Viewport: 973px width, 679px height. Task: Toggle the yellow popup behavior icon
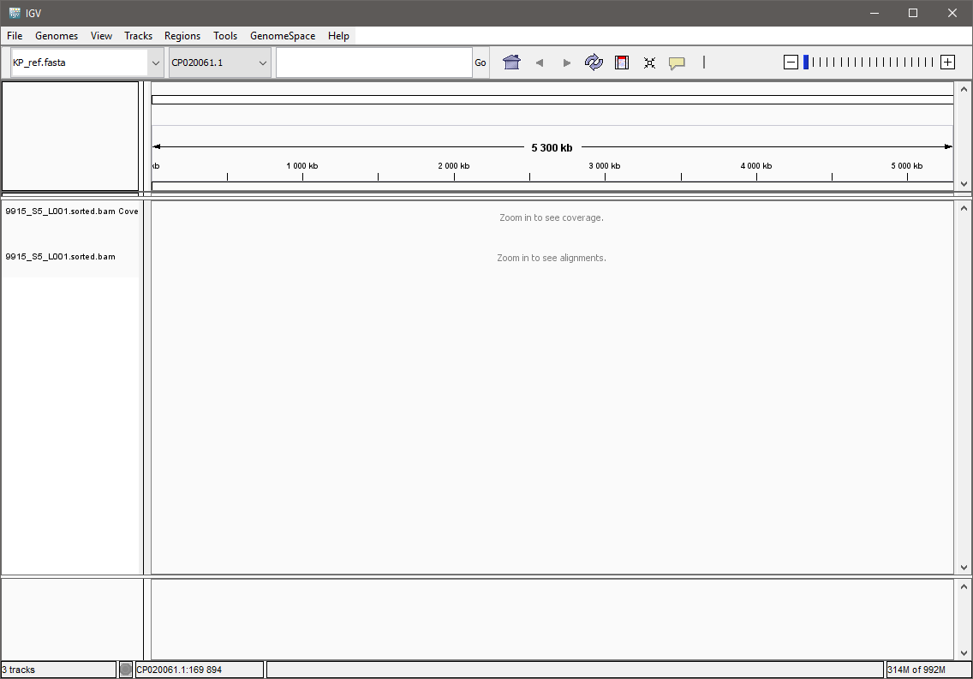[x=677, y=63]
